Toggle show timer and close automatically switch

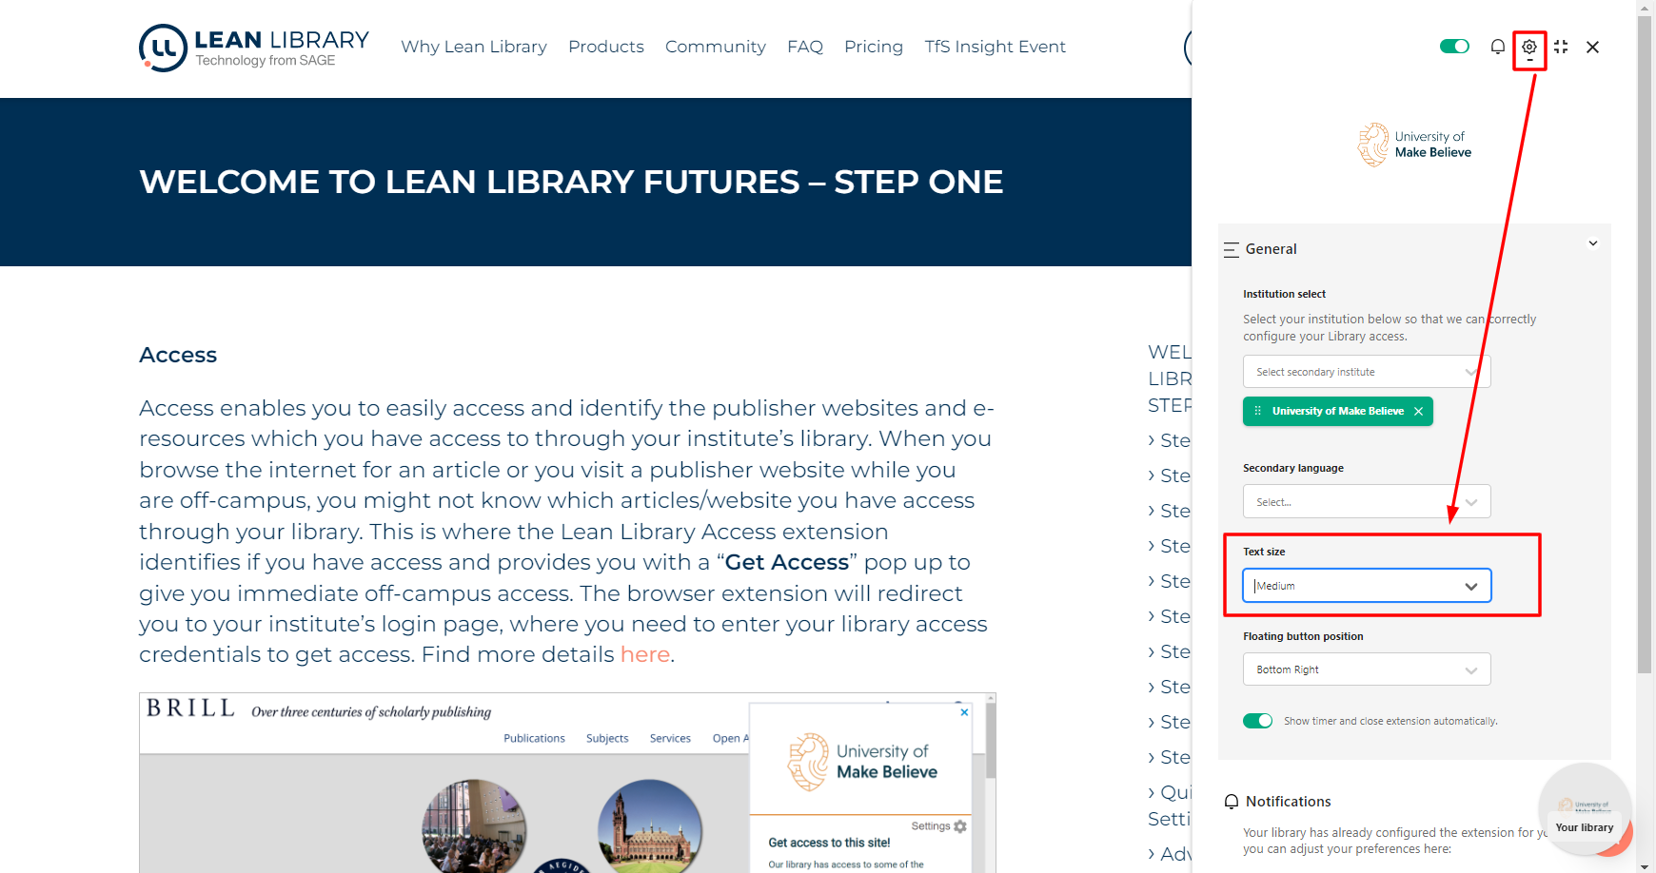pos(1257,721)
